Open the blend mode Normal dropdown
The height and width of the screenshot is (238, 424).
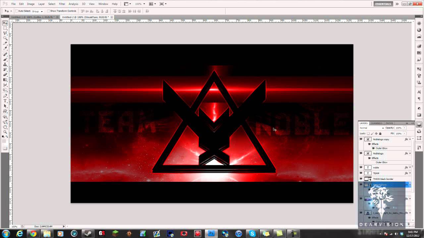coord(372,128)
